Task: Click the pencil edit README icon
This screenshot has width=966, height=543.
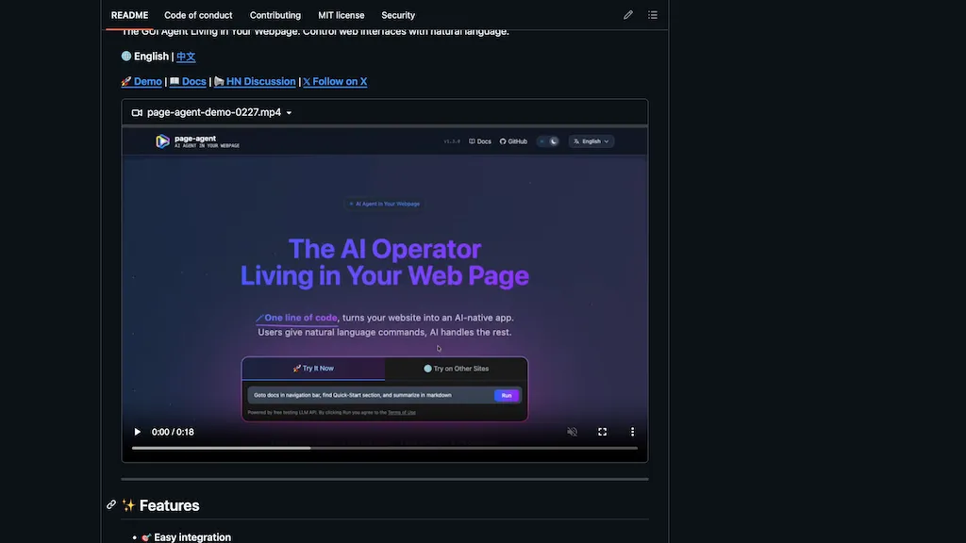Action: [627, 15]
